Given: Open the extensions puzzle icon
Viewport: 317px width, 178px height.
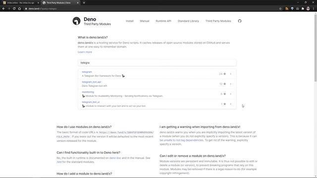Looking at the screenshot, I should (x=303, y=9).
